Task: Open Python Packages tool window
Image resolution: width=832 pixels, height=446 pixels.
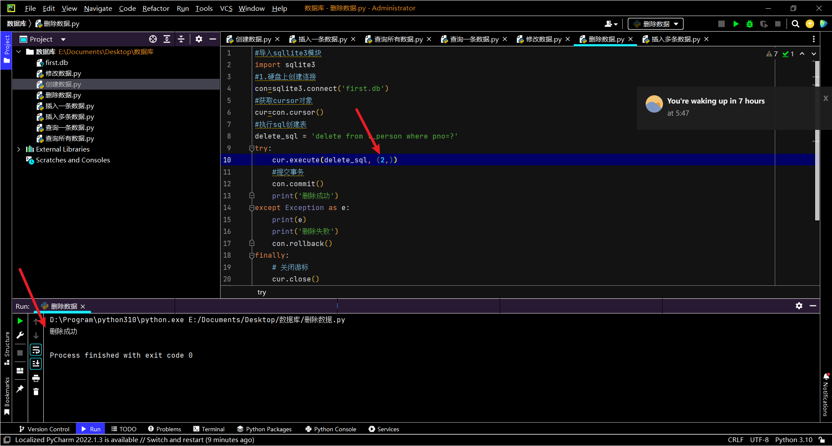Action: (x=264, y=429)
